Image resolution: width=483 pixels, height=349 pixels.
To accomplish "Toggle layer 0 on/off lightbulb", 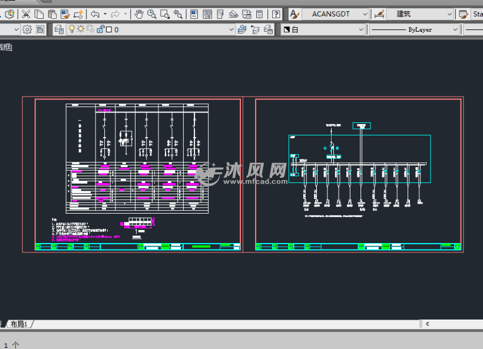I will pyautogui.click(x=72, y=29).
